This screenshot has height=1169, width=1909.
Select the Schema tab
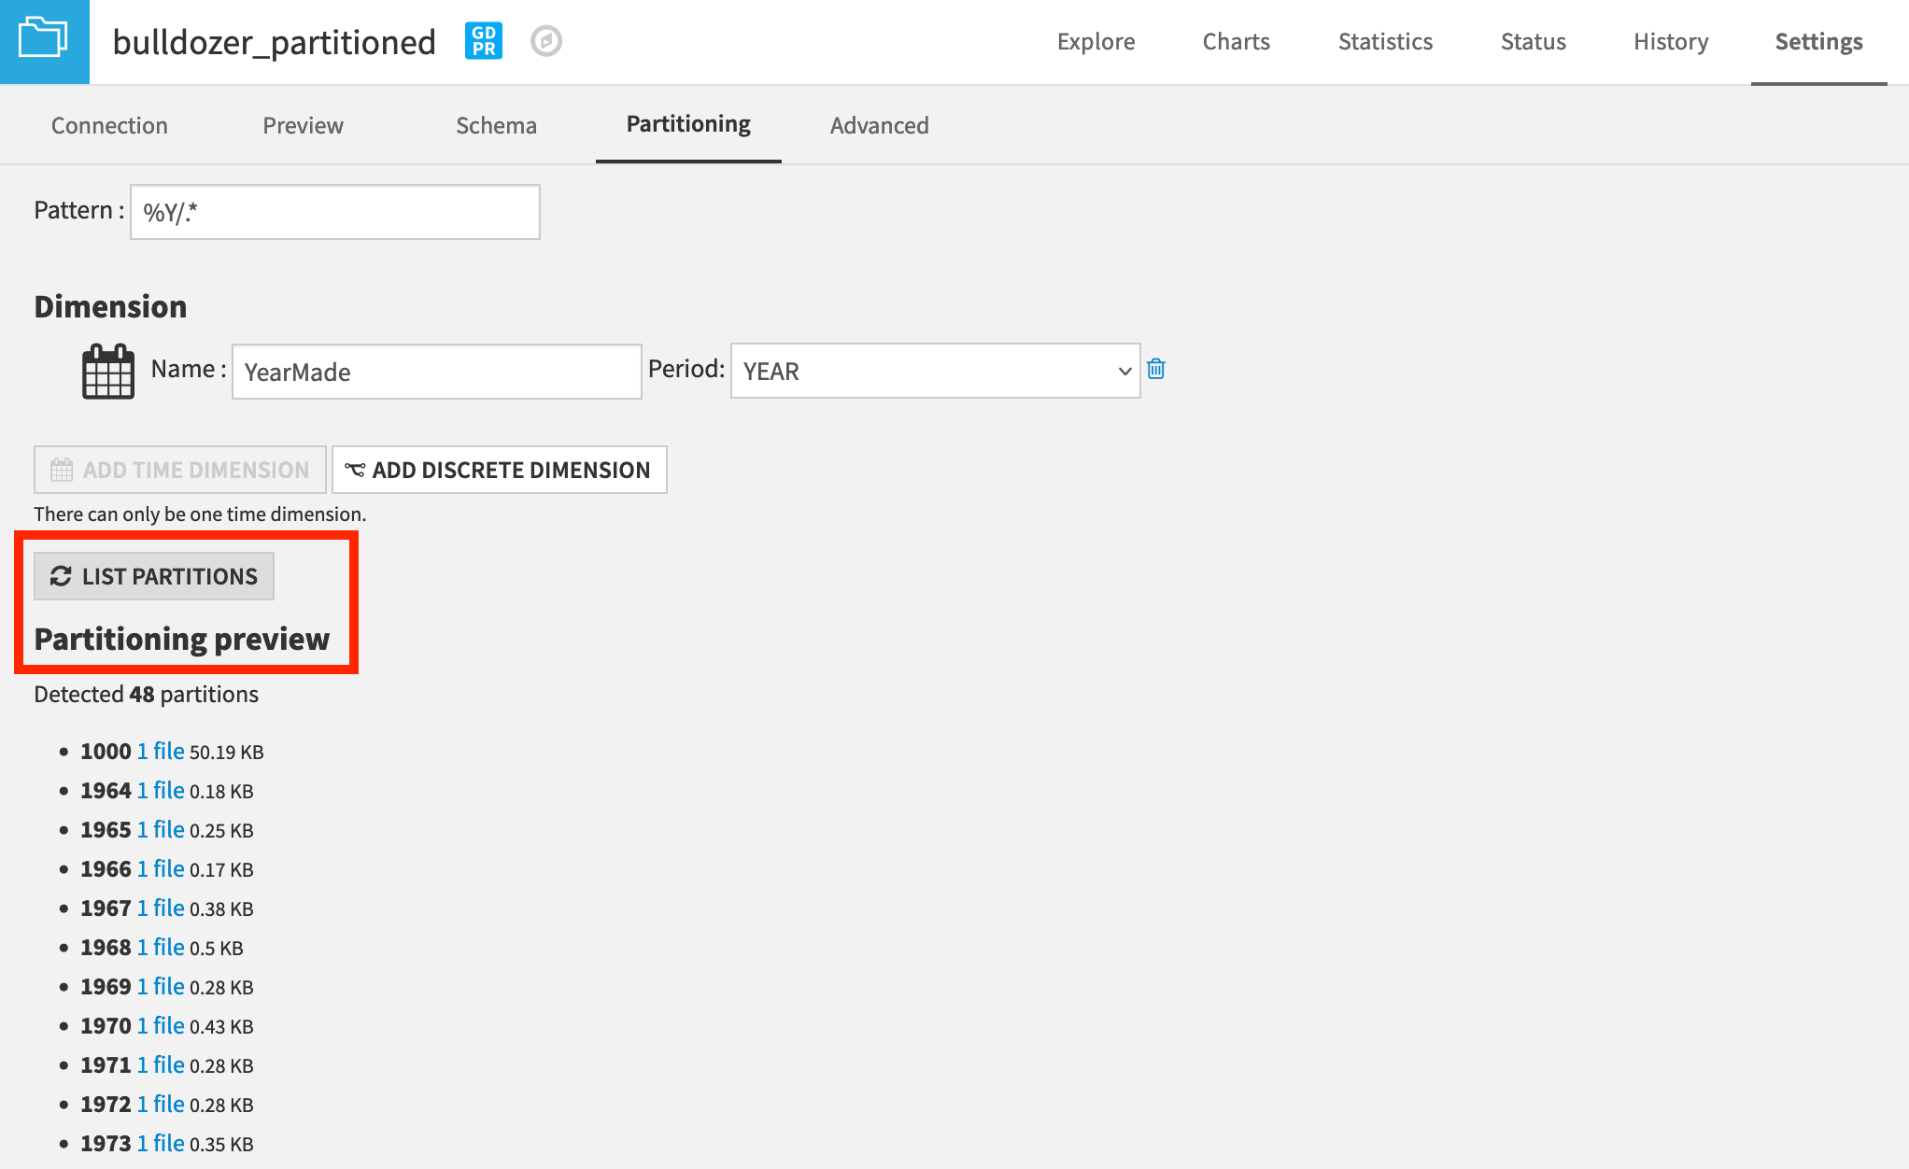coord(496,125)
